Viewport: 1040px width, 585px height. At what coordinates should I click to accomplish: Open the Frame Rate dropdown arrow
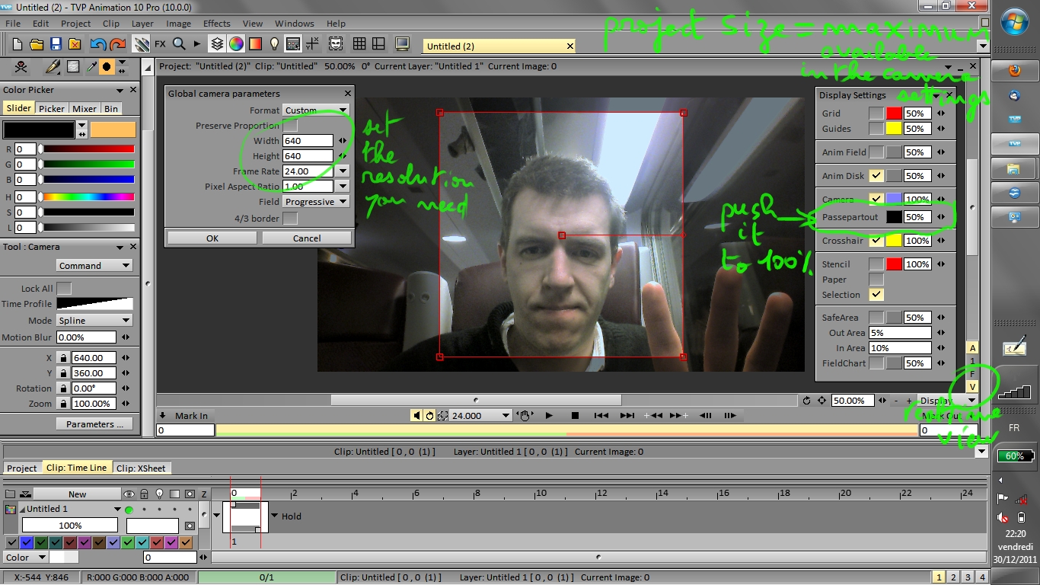point(343,171)
